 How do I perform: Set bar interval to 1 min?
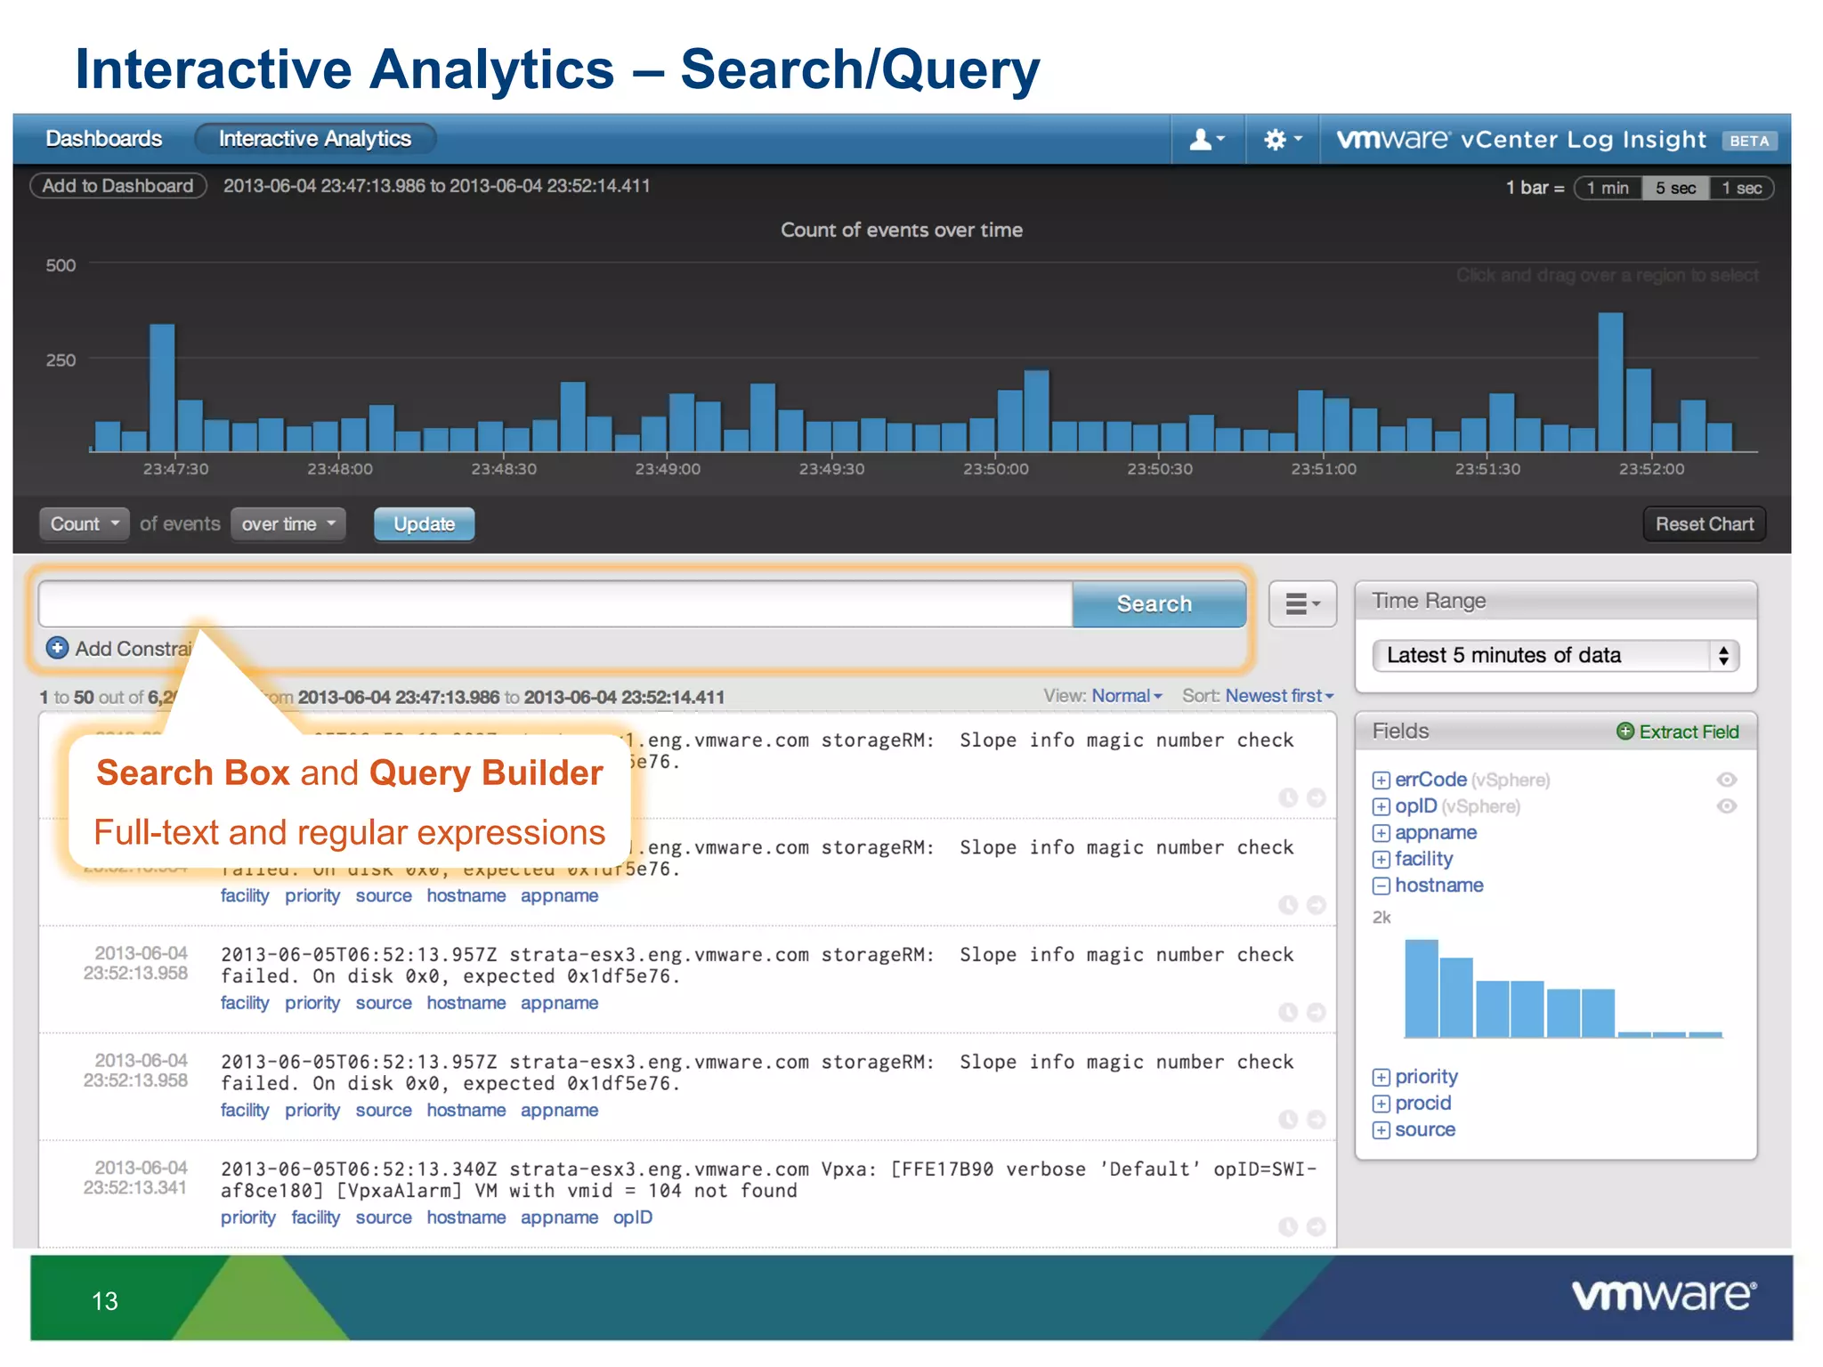(x=1608, y=188)
